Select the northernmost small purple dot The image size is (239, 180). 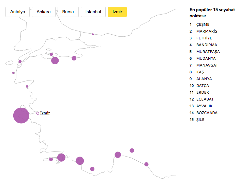pyautogui.click(x=93, y=34)
